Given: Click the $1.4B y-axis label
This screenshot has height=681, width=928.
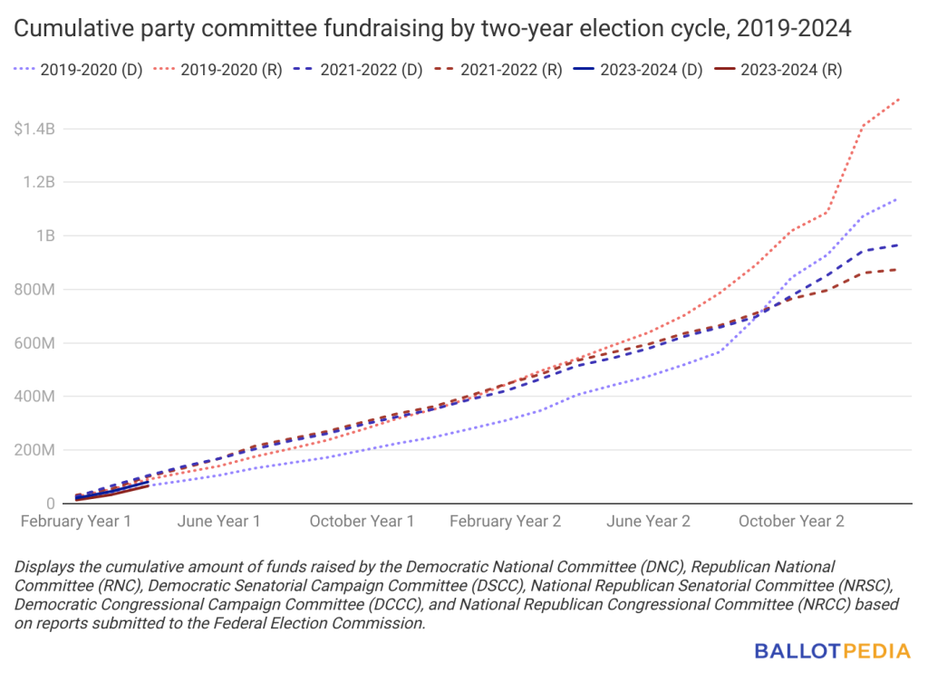Looking at the screenshot, I should click(34, 129).
